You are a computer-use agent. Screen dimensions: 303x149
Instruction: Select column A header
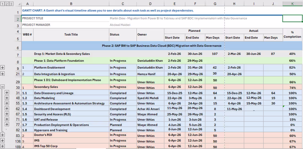coord(27,4)
